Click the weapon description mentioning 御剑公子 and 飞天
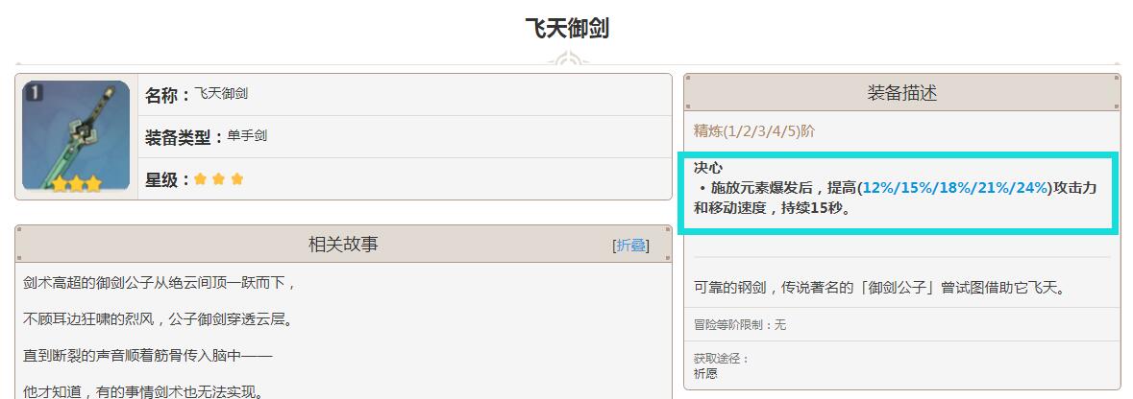This screenshot has height=399, width=1133. click(x=879, y=289)
